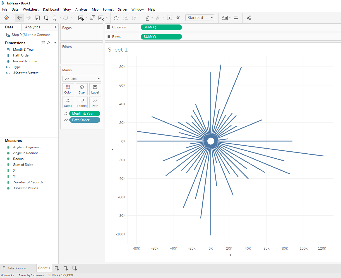Click the Undo back arrow in toolbar
This screenshot has height=278, width=341.
(19, 18)
